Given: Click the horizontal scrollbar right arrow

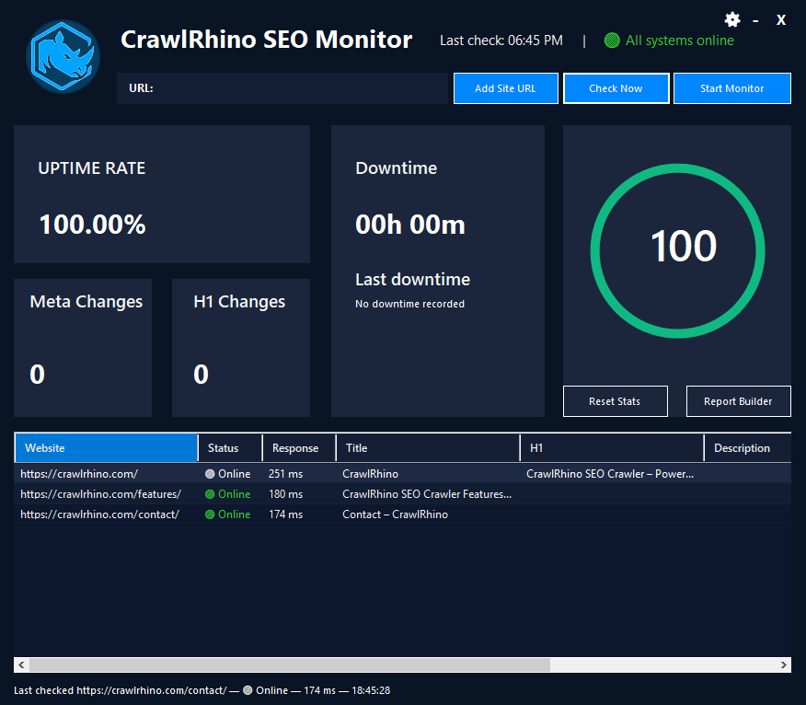Looking at the screenshot, I should click(x=783, y=665).
